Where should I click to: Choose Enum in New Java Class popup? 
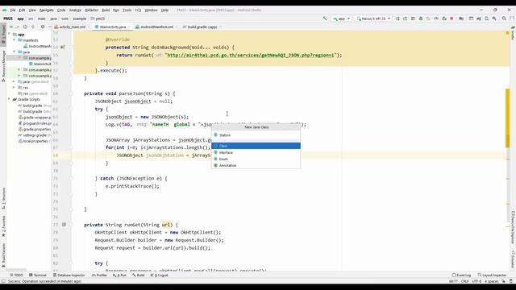pyautogui.click(x=256, y=159)
